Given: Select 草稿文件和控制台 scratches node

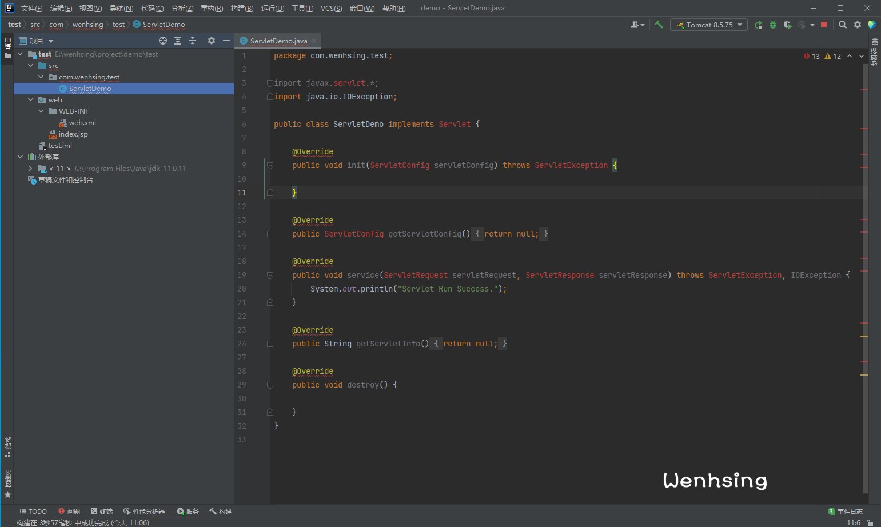Looking at the screenshot, I should pos(66,179).
